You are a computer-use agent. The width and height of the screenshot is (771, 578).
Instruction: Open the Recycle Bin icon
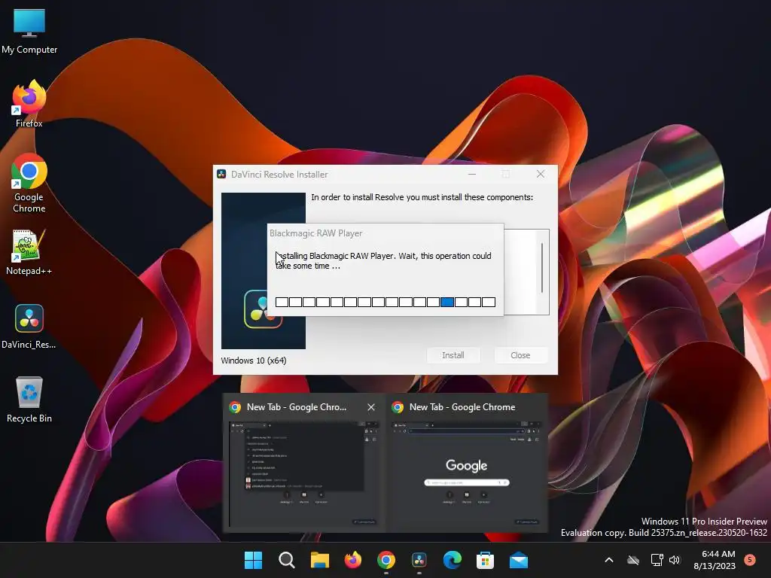(29, 400)
